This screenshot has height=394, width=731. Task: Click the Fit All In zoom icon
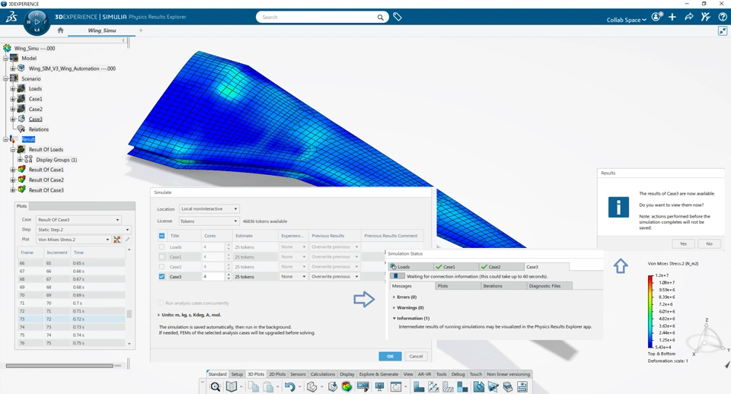(215, 386)
